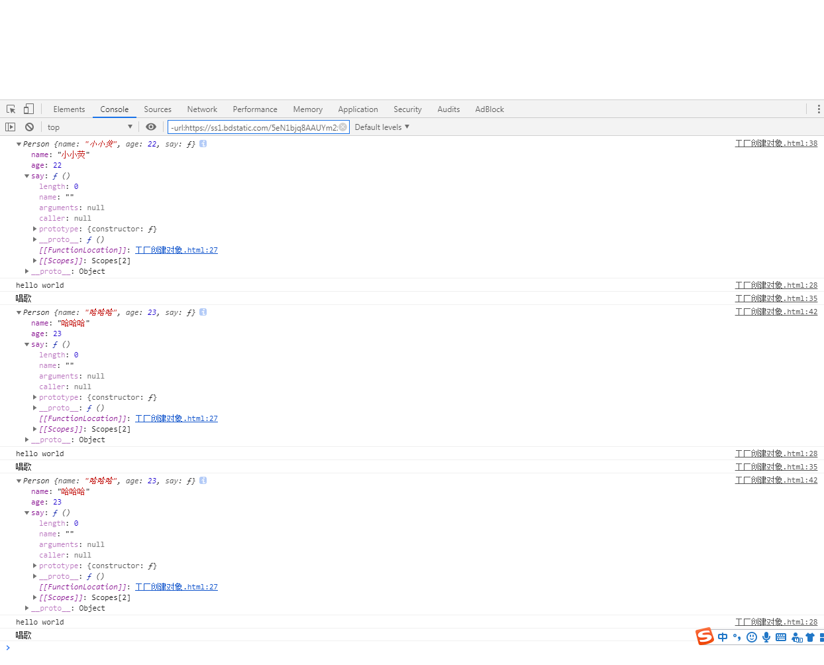Activate the Sogou voice input microphone
The height and width of the screenshot is (665, 824).
(766, 637)
